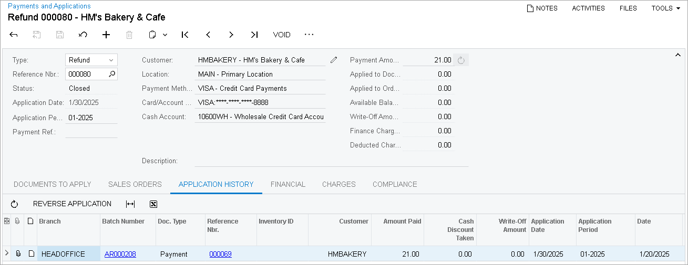Viewport: 688px width, 265px height.
Task: Fit grid columns to width
Action: coord(130,204)
